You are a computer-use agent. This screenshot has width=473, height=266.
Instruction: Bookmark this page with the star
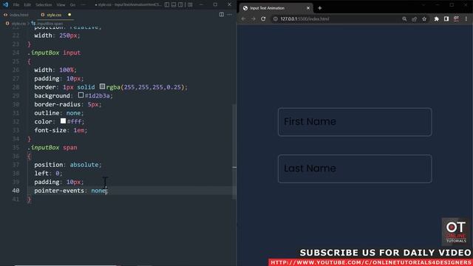point(424,19)
